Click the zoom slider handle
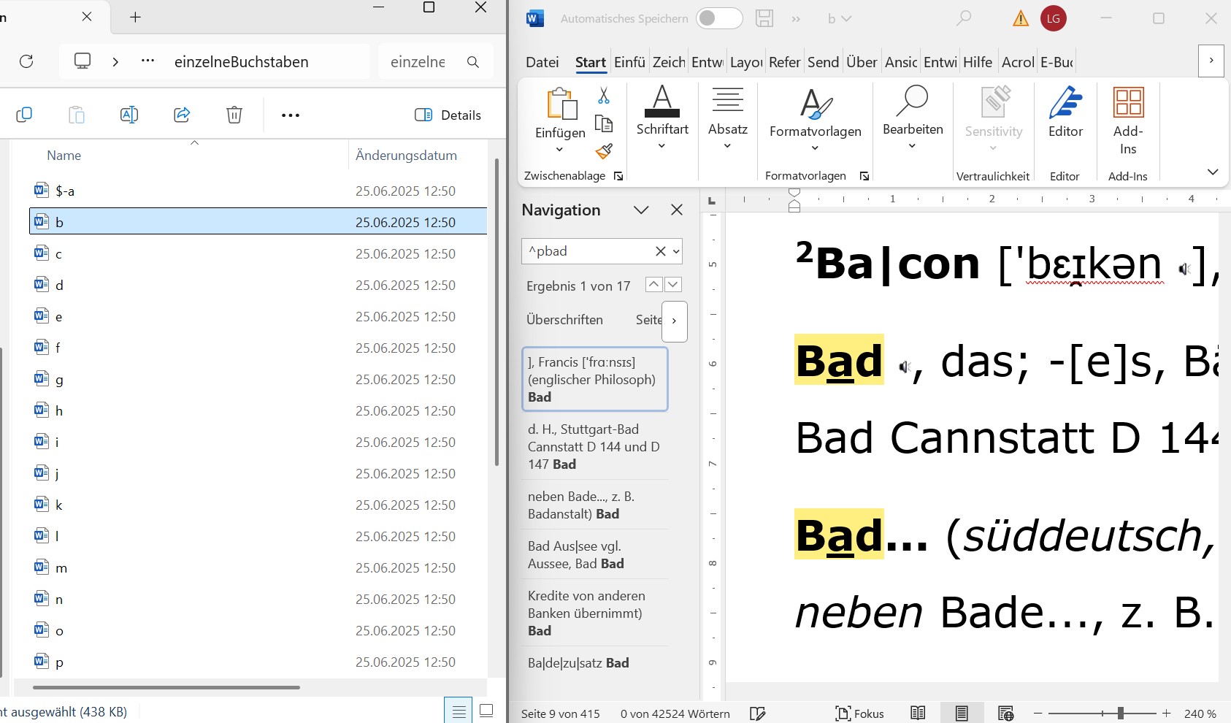The image size is (1231, 723). 1120,714
